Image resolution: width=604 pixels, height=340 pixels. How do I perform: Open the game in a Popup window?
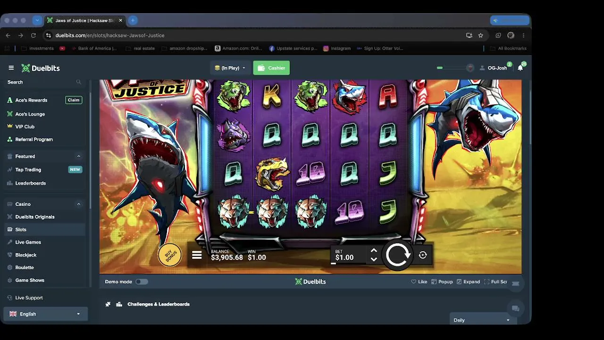pyautogui.click(x=442, y=282)
